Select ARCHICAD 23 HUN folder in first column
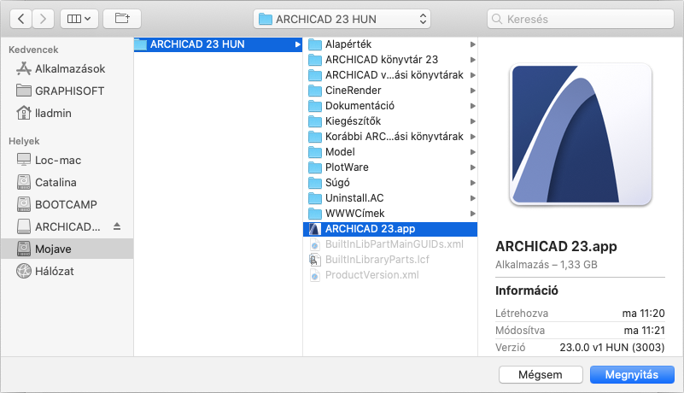684x393 pixels. pos(218,44)
